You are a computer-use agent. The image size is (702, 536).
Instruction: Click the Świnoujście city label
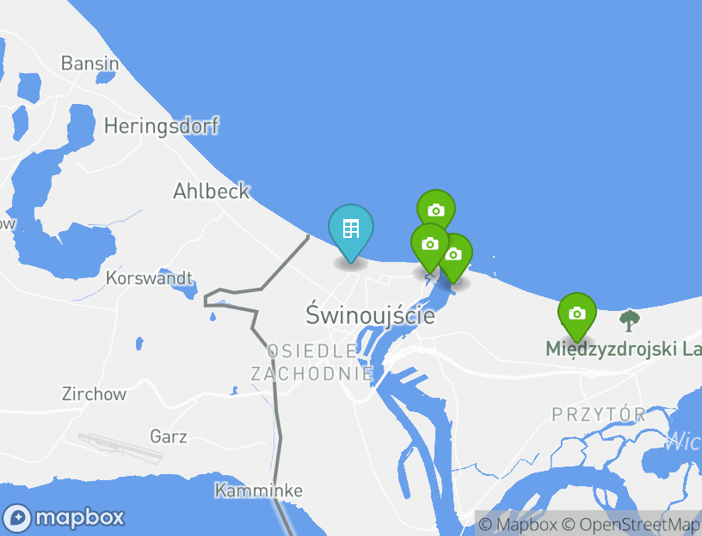click(x=370, y=314)
